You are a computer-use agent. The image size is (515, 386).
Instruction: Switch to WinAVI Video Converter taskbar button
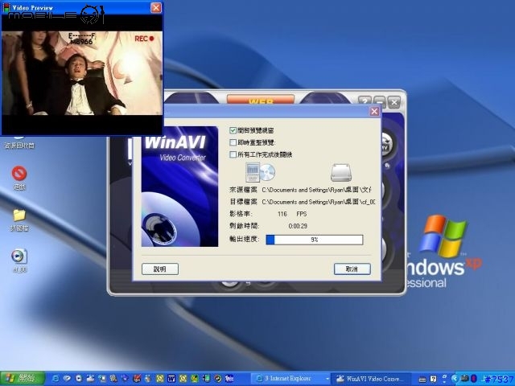coord(371,379)
